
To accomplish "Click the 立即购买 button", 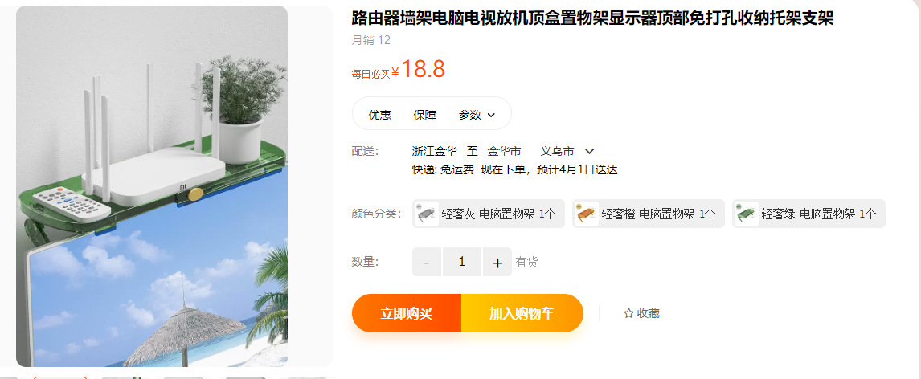I will tap(407, 313).
